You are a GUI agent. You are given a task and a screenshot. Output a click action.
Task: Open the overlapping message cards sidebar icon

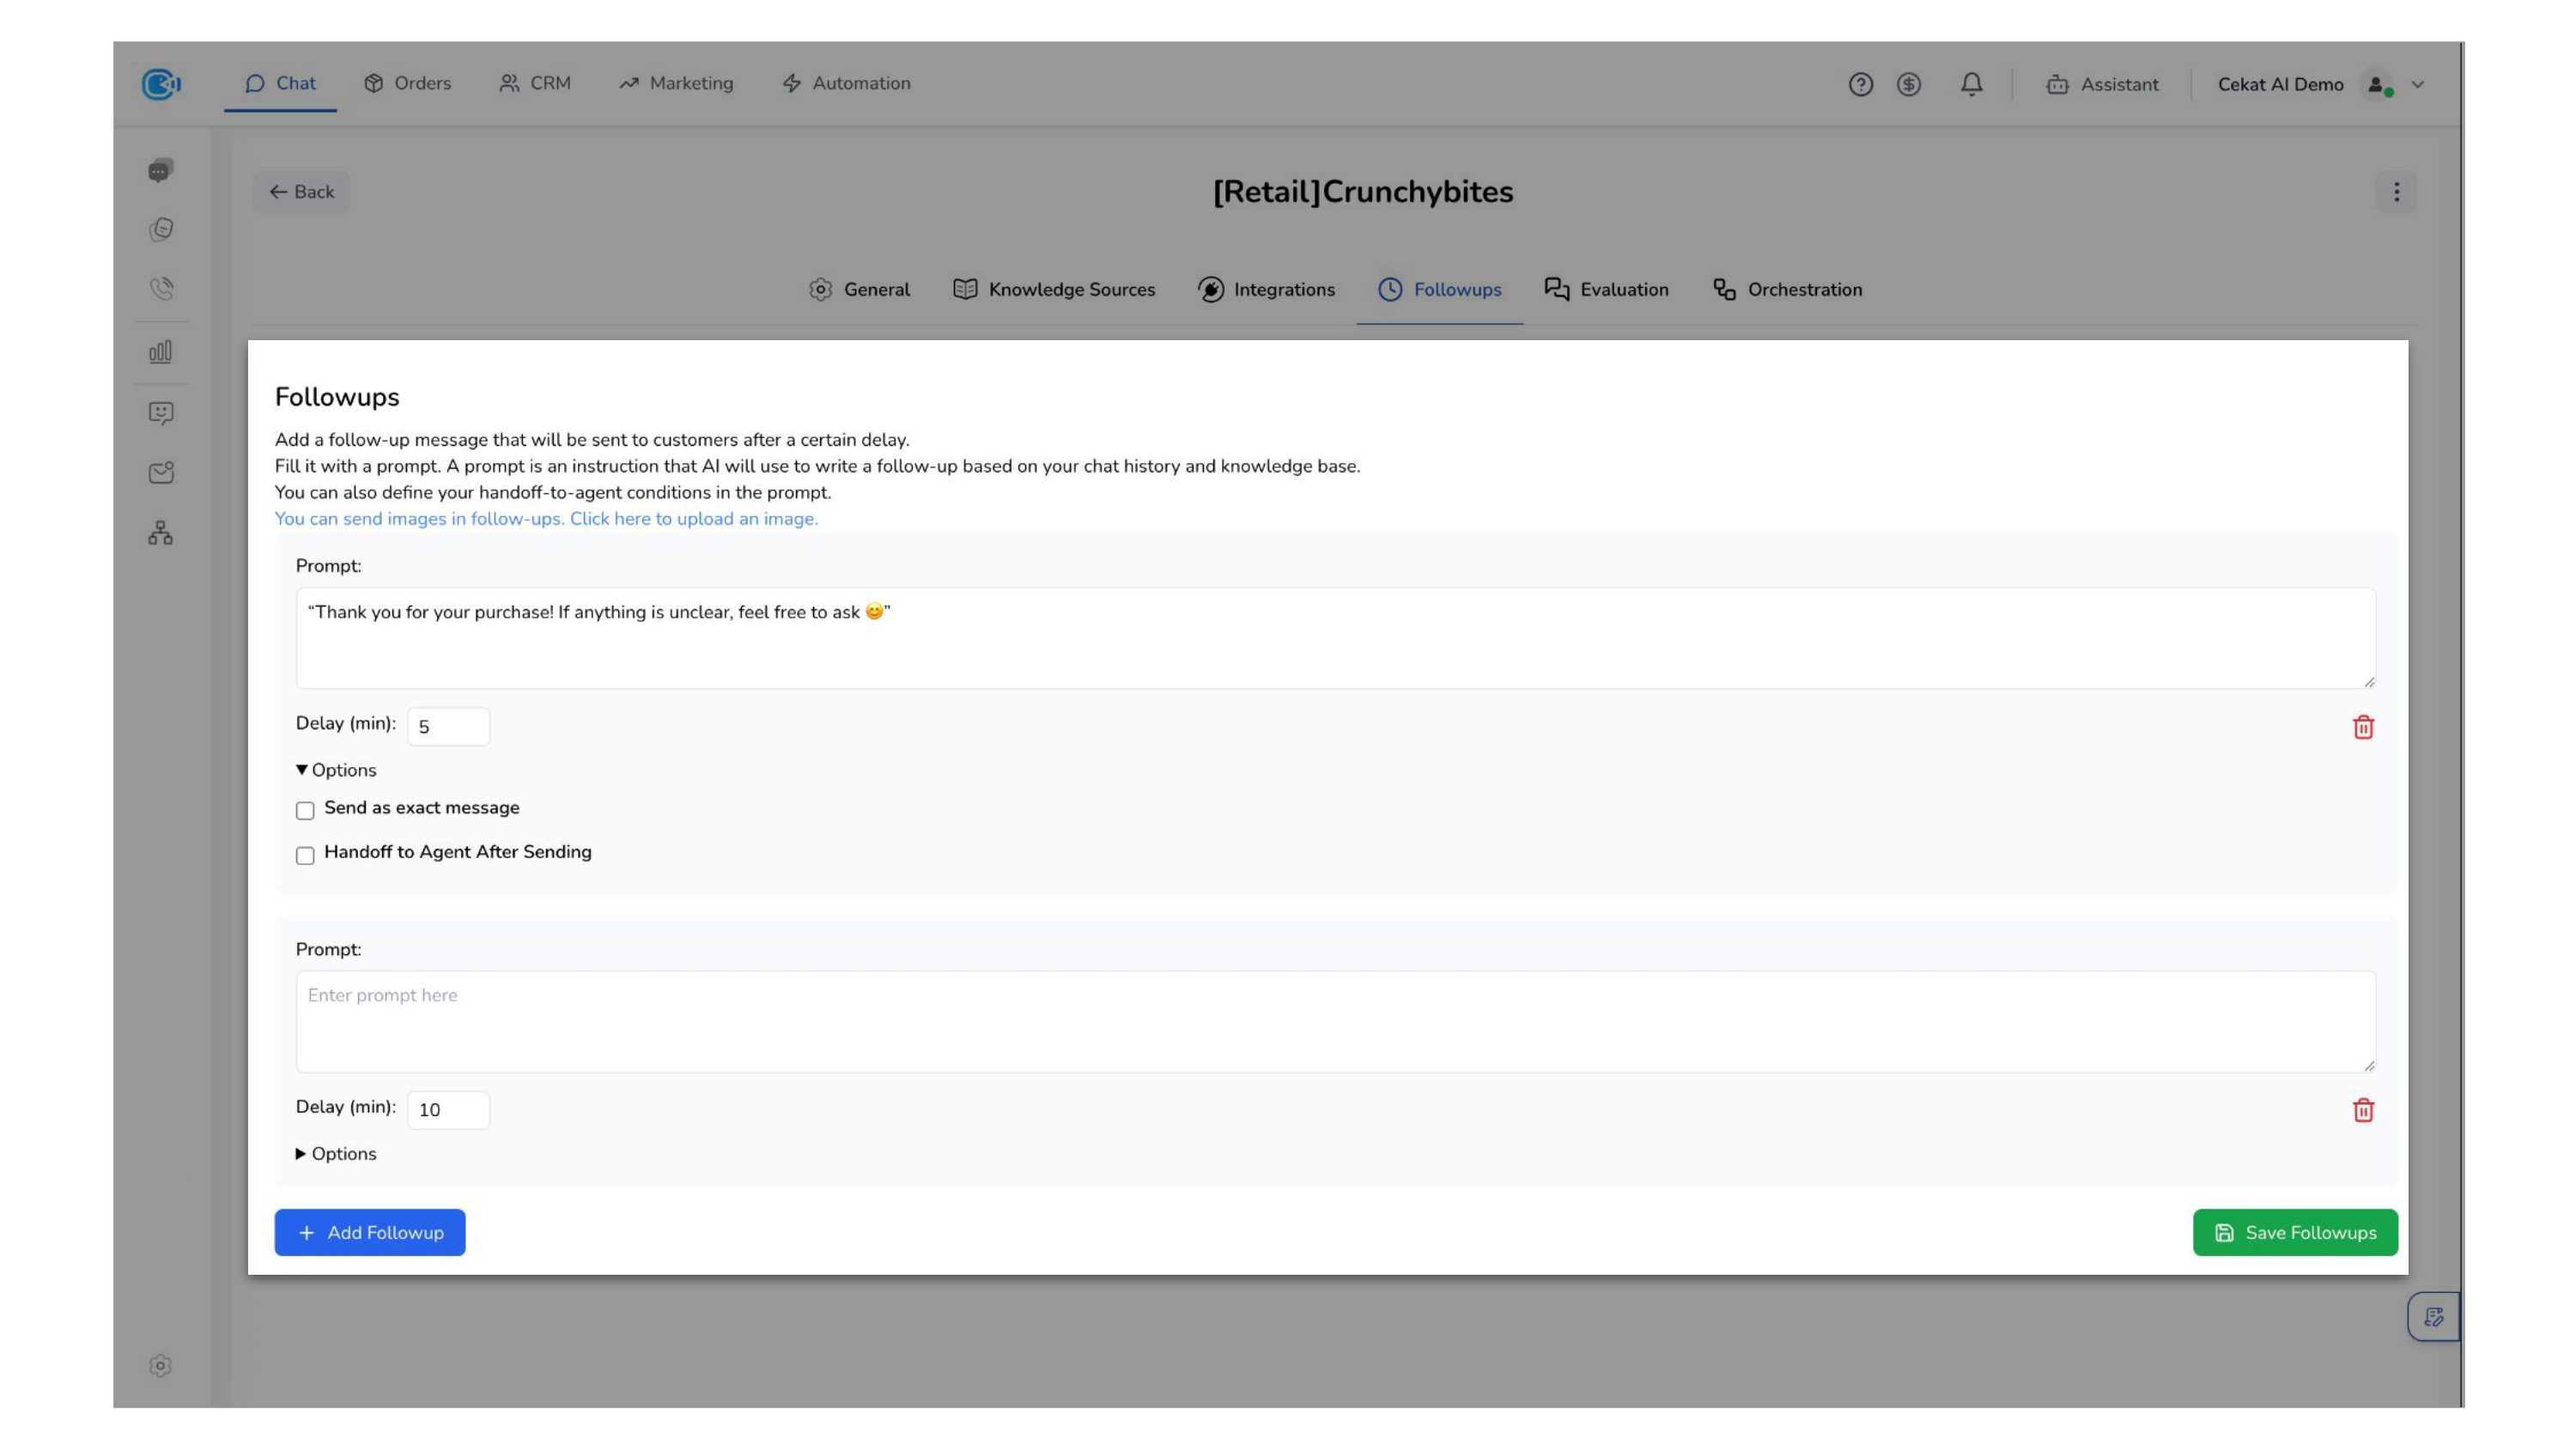161,229
